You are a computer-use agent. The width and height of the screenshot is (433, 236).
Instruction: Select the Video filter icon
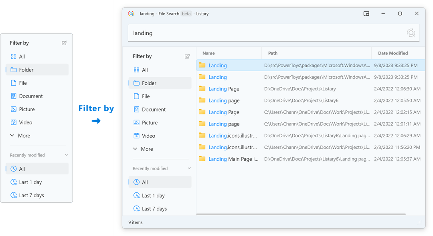(x=138, y=136)
